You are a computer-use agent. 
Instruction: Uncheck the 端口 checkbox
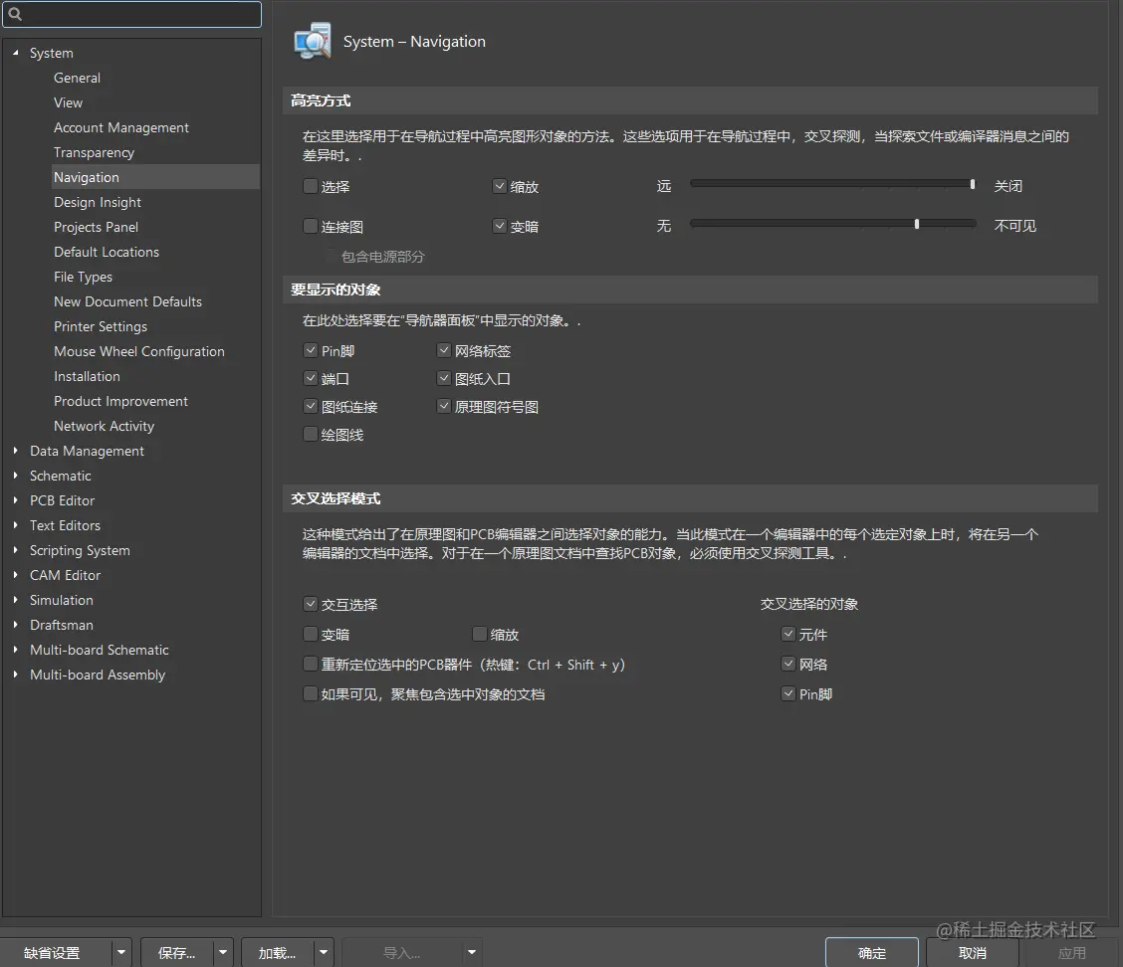click(x=310, y=378)
